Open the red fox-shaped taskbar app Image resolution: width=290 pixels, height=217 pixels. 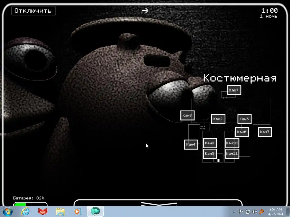coord(43,211)
